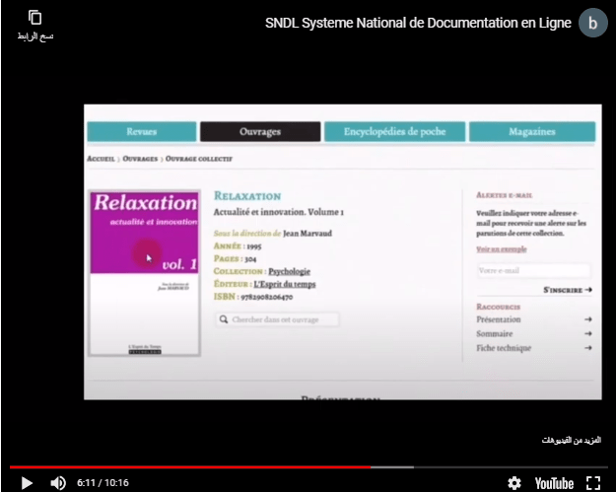Select the Ouvrages tab
The width and height of the screenshot is (616, 492).
[x=260, y=132]
